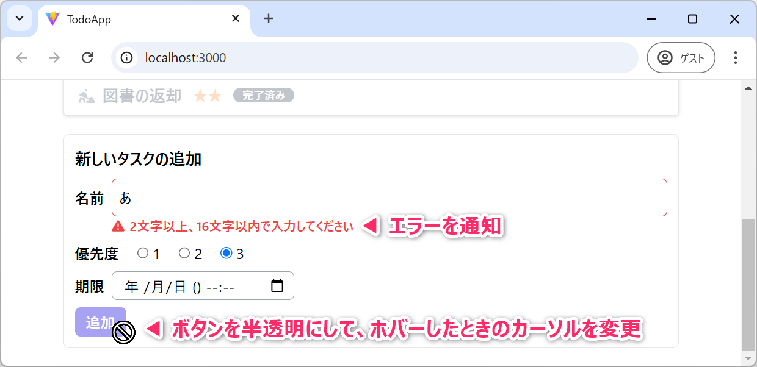Open a new browser tab
The image size is (757, 367).
(269, 19)
